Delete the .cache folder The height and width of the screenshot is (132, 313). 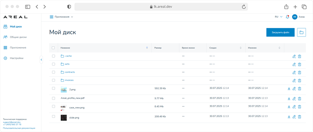click(300, 56)
